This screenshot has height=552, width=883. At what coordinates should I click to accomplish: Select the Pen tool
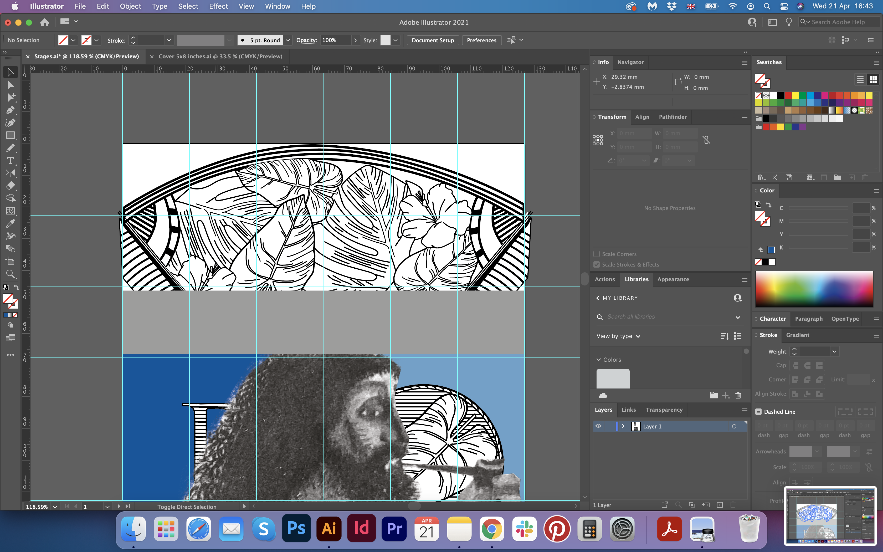[10, 110]
